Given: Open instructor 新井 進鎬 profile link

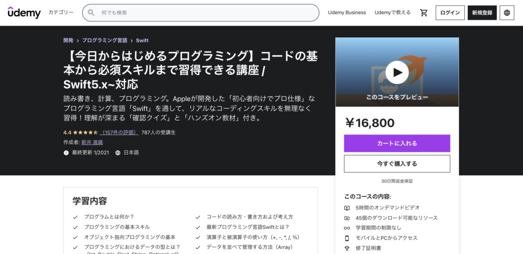Looking at the screenshot, I should click(92, 143).
